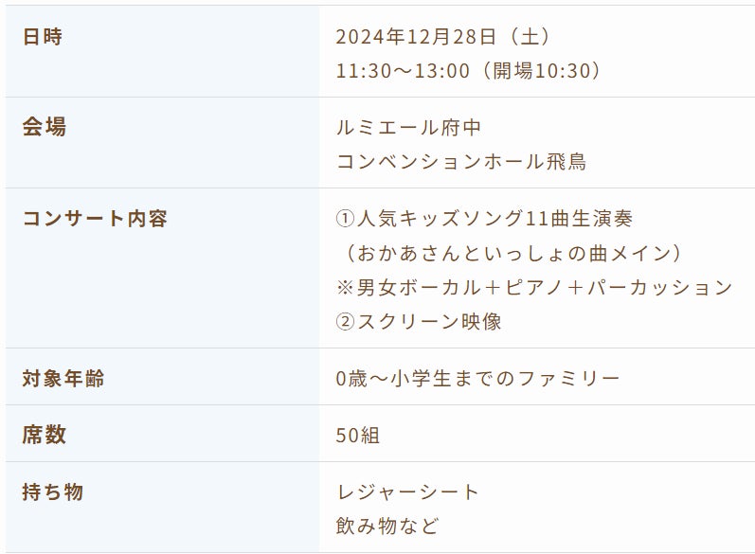
Task: Click the コンベンションホール飛鳥 text
Action: click(x=461, y=161)
